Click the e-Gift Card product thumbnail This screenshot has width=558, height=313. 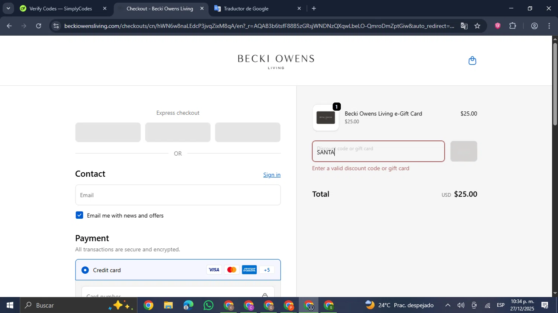click(325, 118)
